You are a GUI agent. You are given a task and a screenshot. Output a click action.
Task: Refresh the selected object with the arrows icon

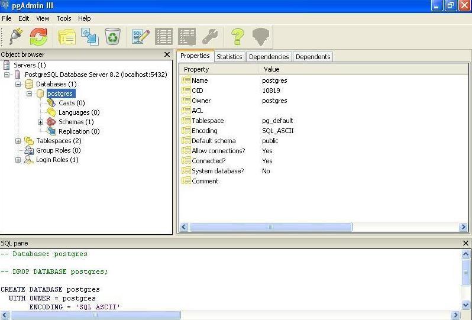point(38,37)
